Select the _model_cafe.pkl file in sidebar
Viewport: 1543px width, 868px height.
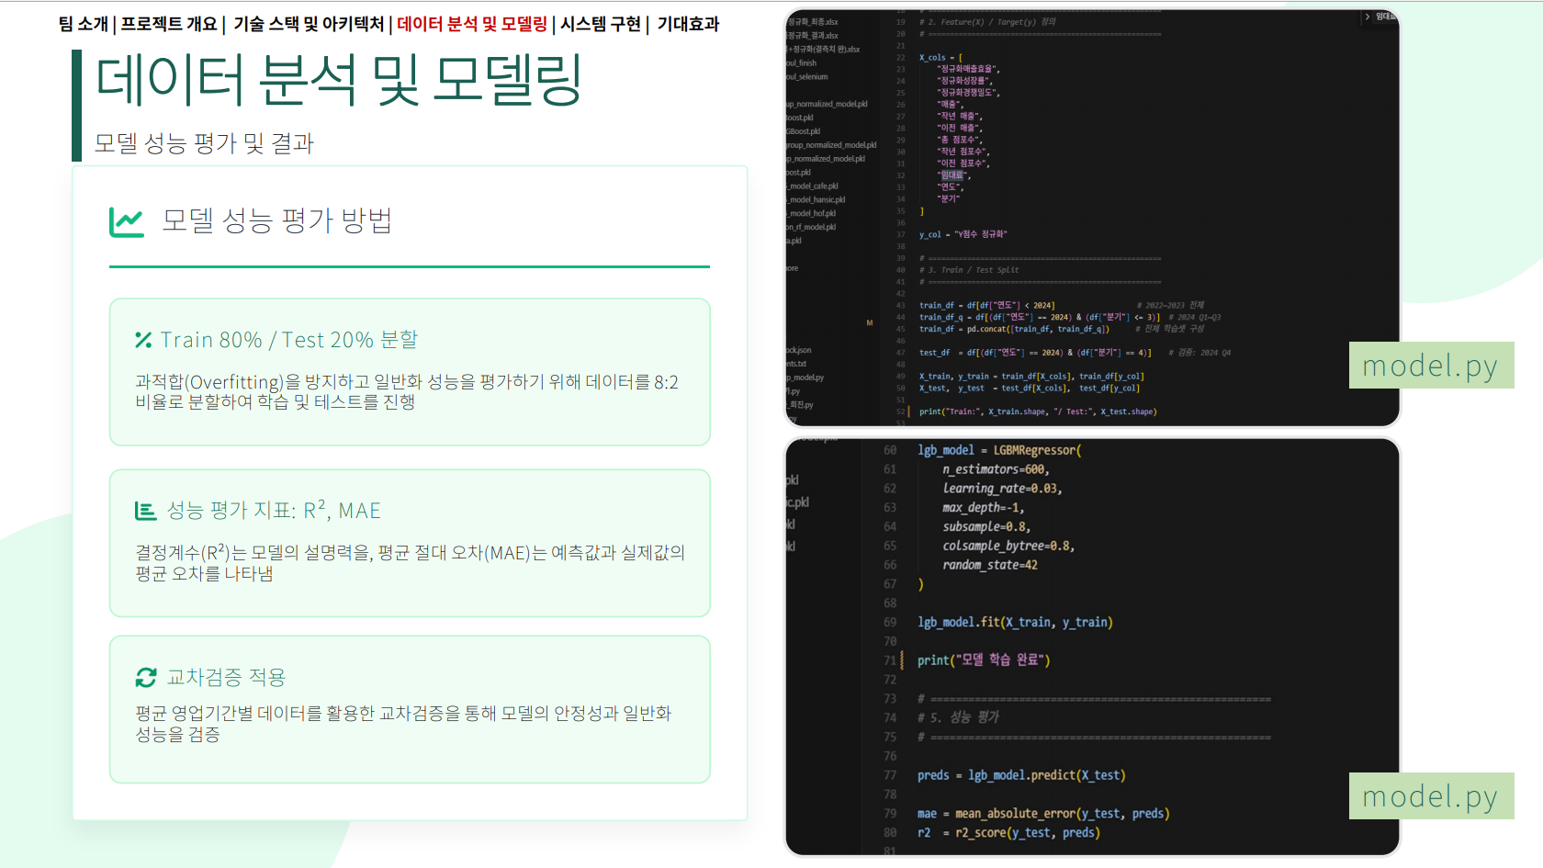808,185
